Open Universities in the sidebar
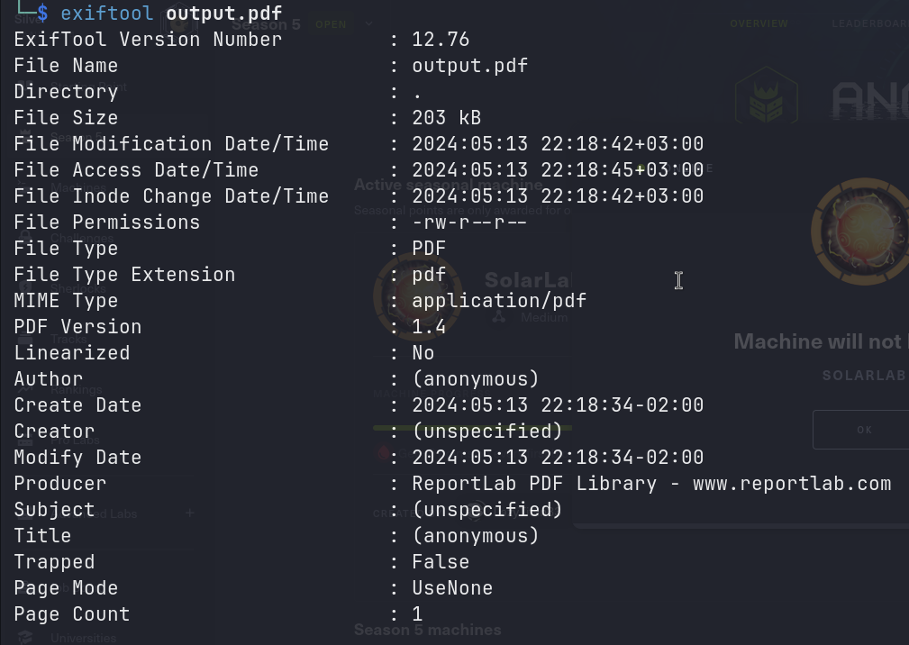The height and width of the screenshot is (645, 909). coord(84,638)
